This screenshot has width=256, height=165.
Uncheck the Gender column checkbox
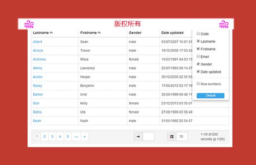(199, 64)
